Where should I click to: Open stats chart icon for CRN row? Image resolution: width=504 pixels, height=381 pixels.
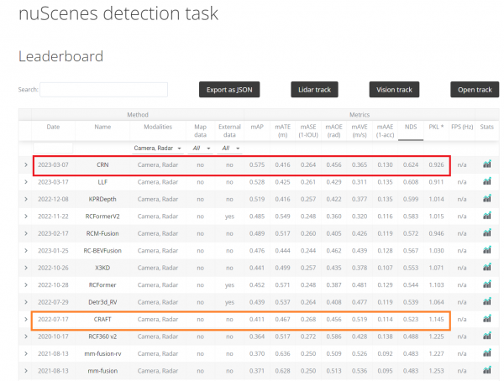coord(487,164)
